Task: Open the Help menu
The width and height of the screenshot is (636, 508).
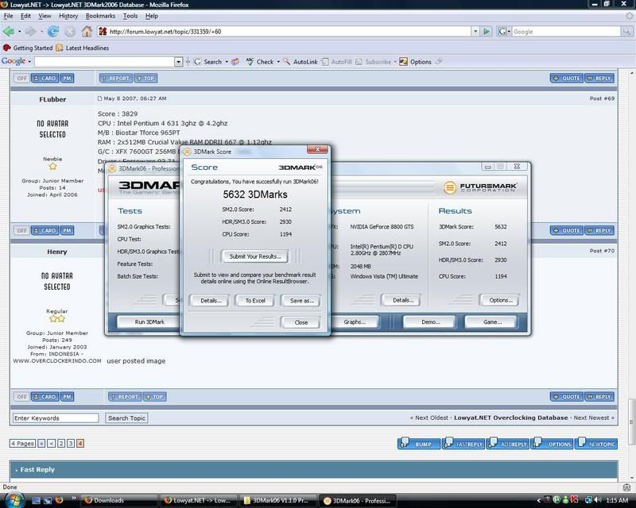Action: (x=151, y=16)
